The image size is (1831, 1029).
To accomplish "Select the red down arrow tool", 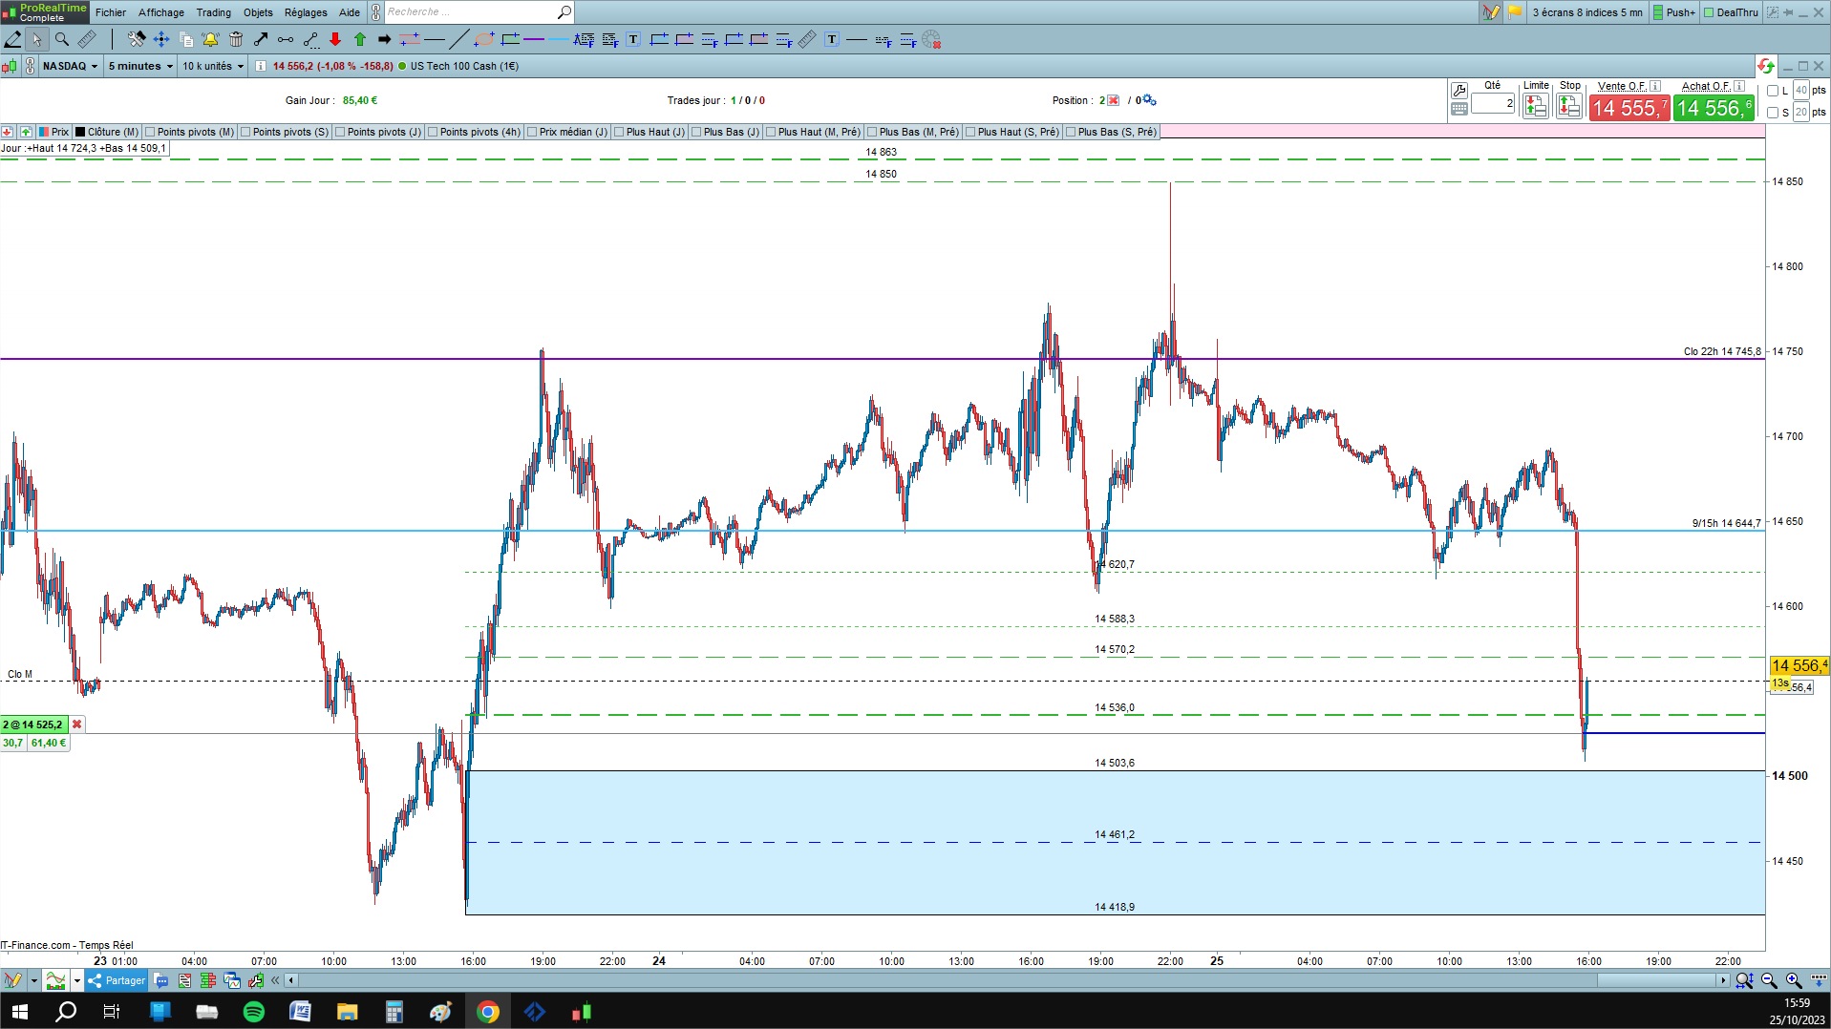I will pyautogui.click(x=335, y=39).
